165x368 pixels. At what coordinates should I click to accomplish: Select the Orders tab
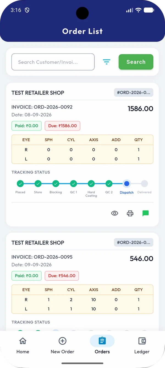[x=102, y=345]
